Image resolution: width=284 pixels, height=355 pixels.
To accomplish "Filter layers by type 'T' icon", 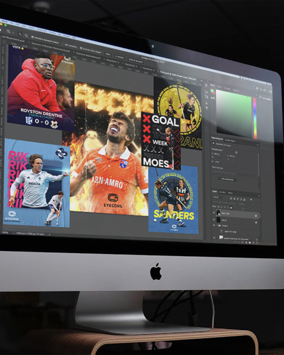I will tap(238, 199).
